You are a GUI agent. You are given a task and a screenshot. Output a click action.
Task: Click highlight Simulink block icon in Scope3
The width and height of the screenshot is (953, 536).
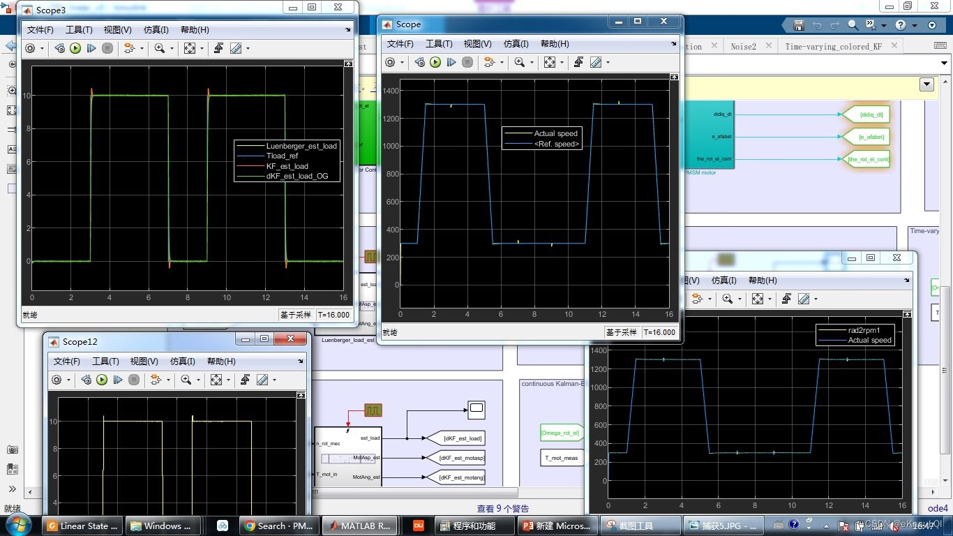pos(129,48)
